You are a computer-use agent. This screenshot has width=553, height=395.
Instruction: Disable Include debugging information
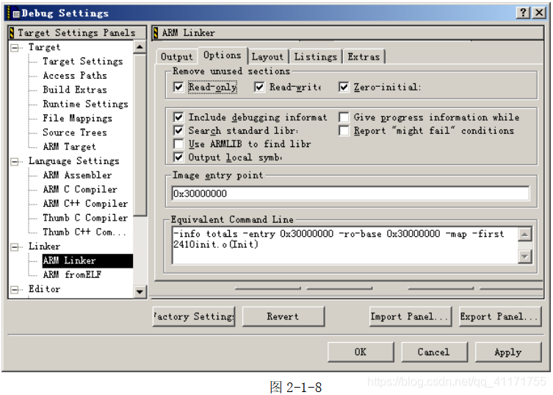tap(178, 117)
